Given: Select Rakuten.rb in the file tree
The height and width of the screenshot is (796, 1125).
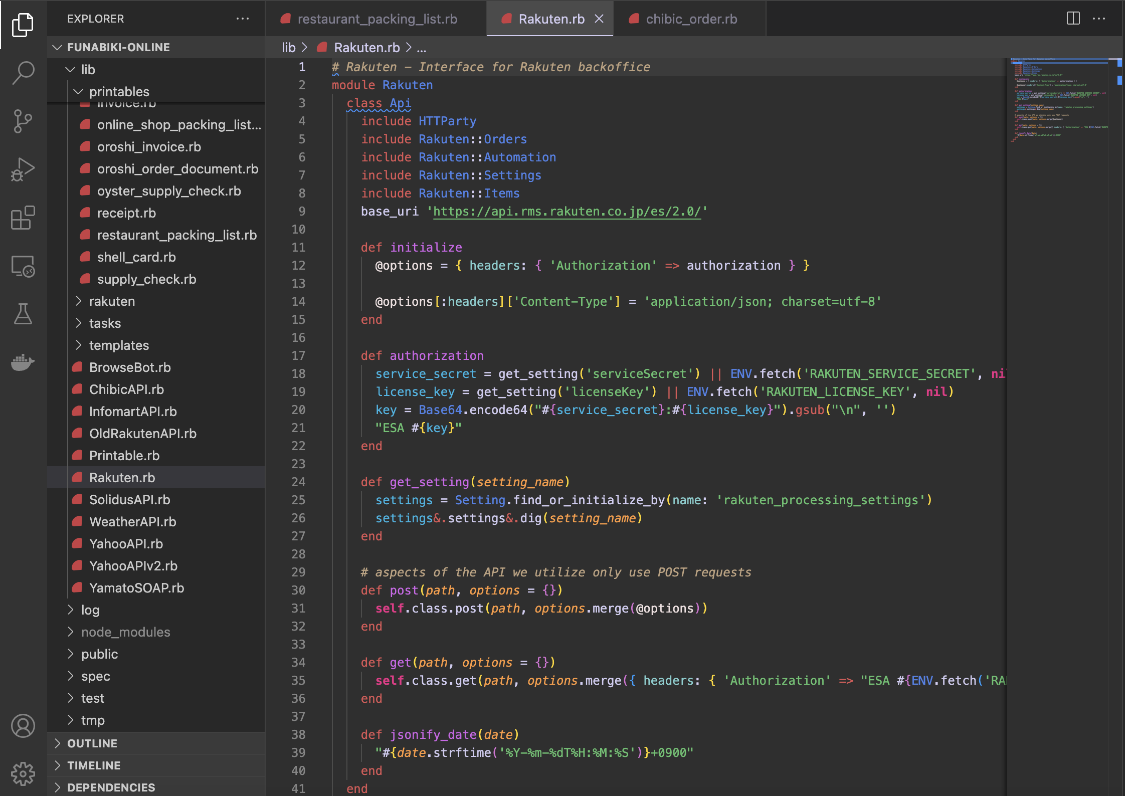Looking at the screenshot, I should [x=156, y=477].
